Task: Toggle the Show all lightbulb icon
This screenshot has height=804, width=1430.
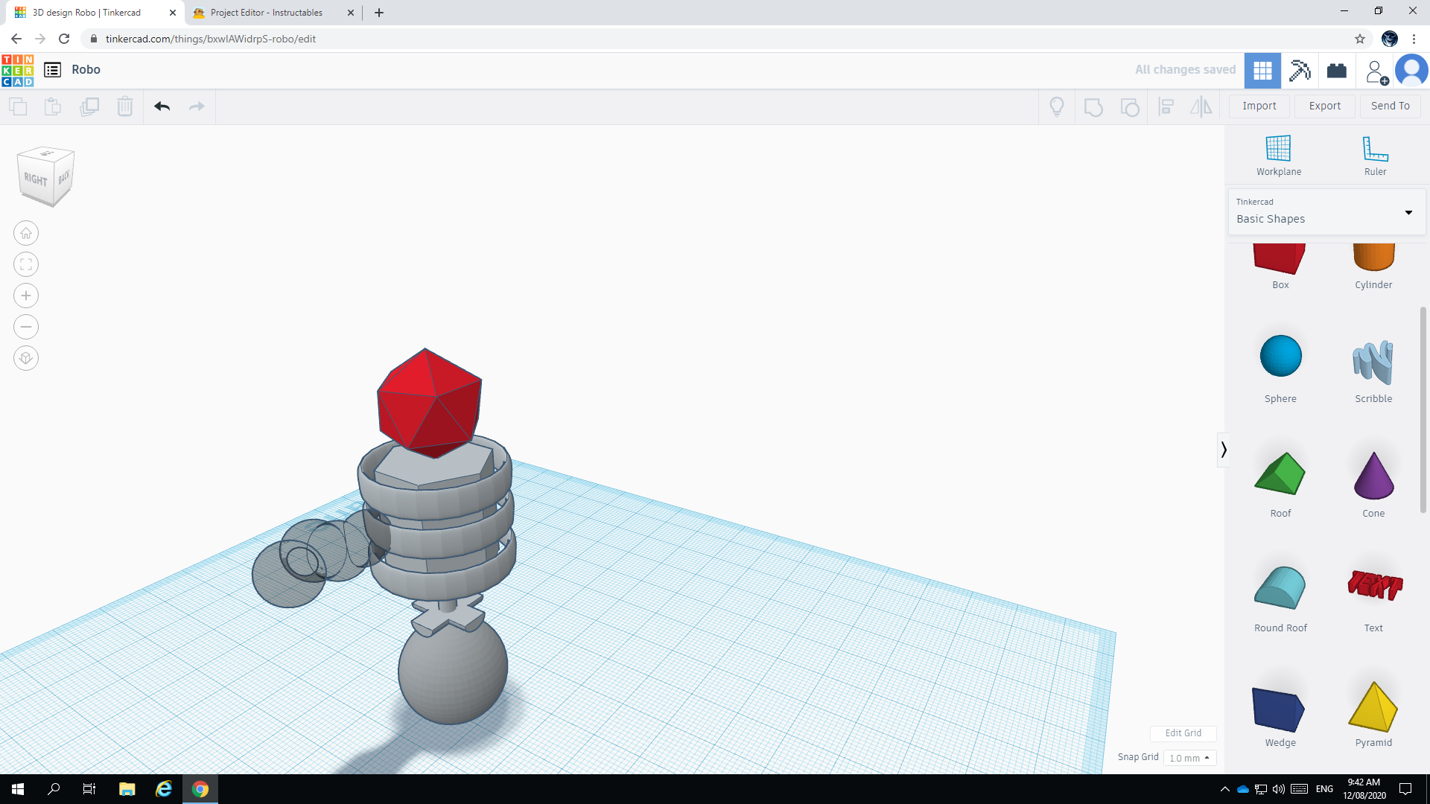Action: click(x=1057, y=107)
